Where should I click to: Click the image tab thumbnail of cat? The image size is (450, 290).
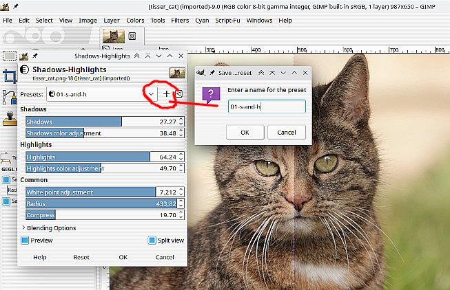[114, 36]
